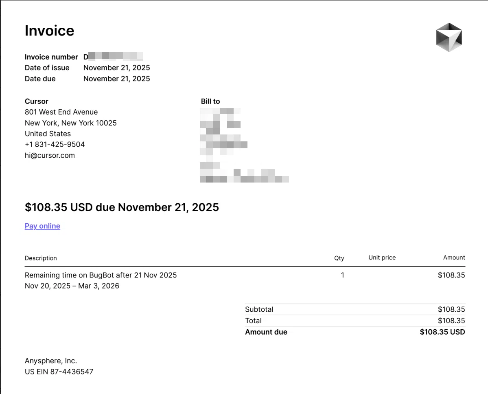Select the Subtotal value $108.35
Screen dimensions: 488x394
click(x=451, y=310)
